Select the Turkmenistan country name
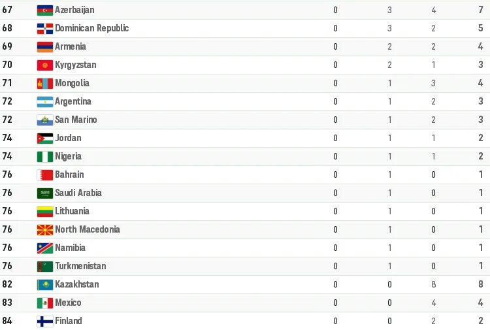 [80, 266]
